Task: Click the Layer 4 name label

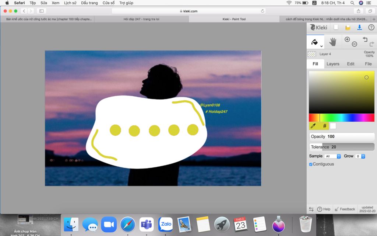Action: 325,54
